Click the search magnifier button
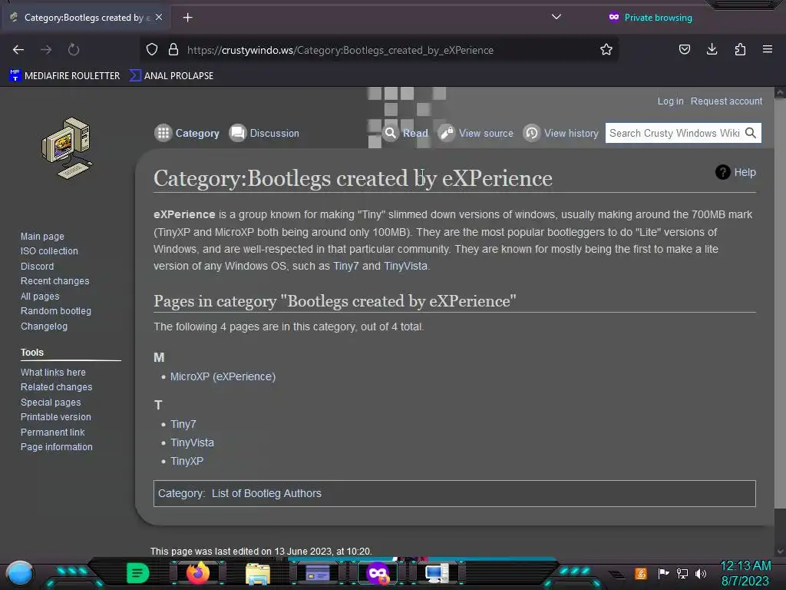 coord(751,133)
